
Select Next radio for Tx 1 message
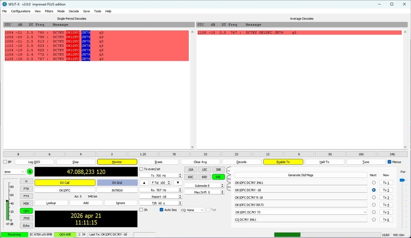374,183
